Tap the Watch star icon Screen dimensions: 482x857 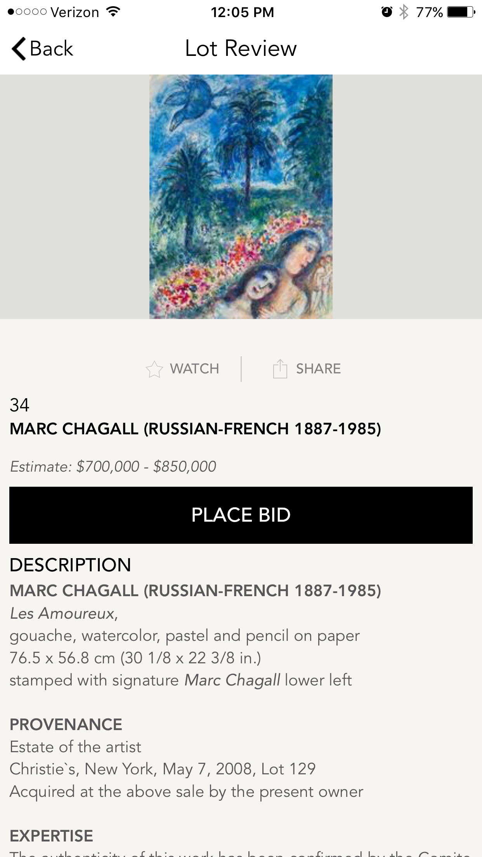pos(154,369)
